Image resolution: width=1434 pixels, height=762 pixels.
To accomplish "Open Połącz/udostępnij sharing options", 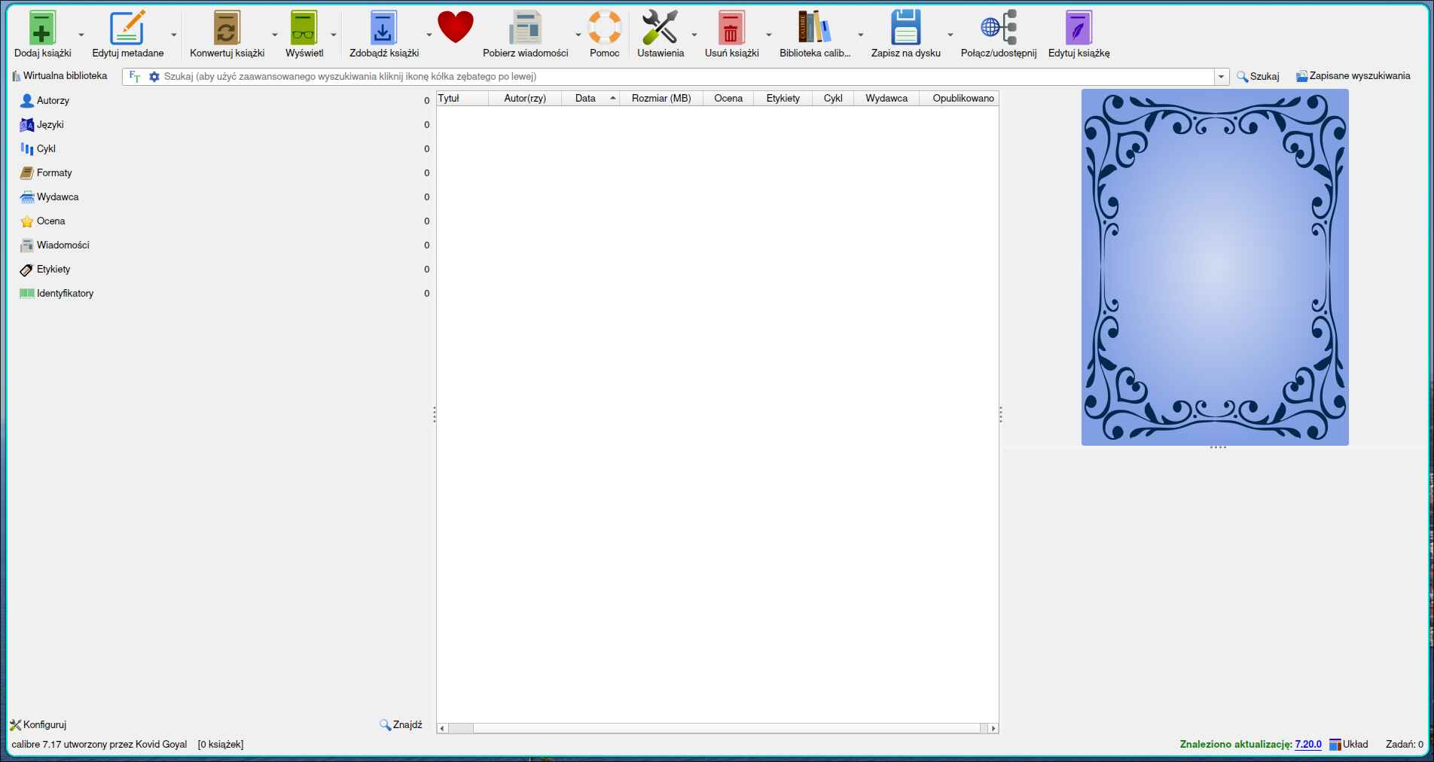I will coord(998,29).
